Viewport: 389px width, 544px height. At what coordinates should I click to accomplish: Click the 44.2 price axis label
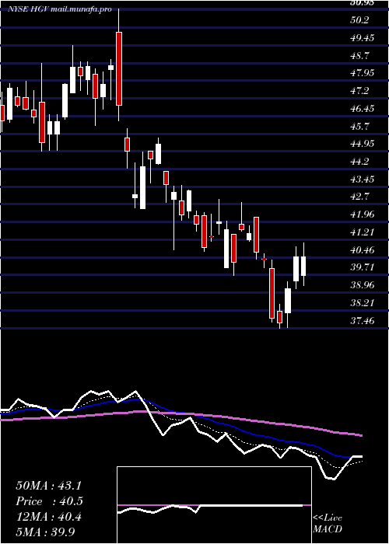359,162
